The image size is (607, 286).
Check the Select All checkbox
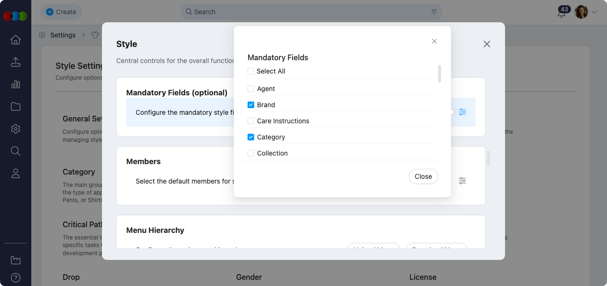tap(251, 71)
